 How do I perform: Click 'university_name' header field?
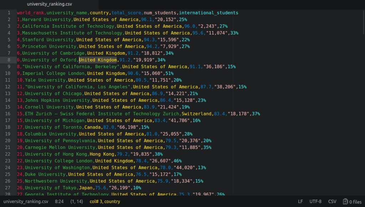[x=67, y=13]
